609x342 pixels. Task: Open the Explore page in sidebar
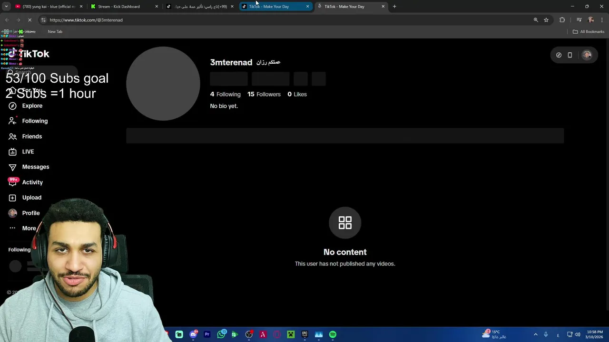(x=26, y=105)
